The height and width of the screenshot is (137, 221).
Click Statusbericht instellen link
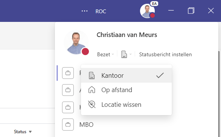[165, 54]
